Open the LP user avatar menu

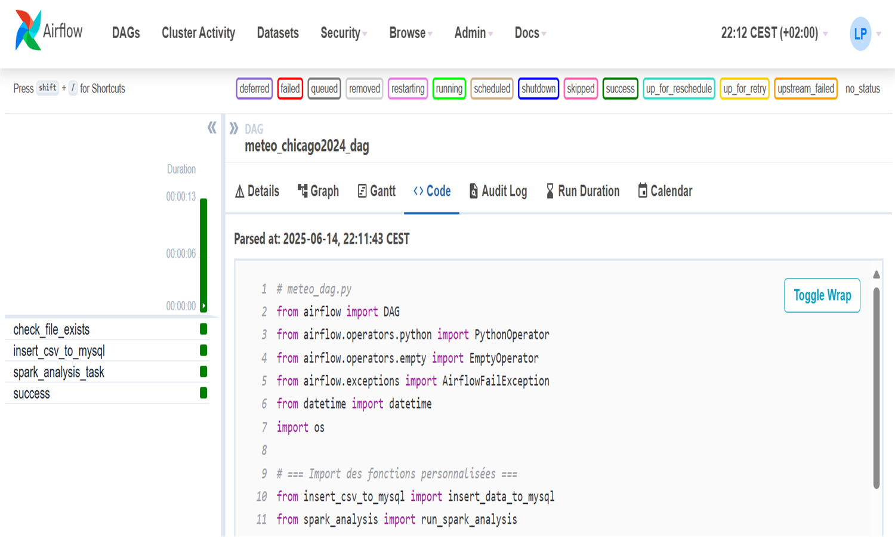click(860, 34)
